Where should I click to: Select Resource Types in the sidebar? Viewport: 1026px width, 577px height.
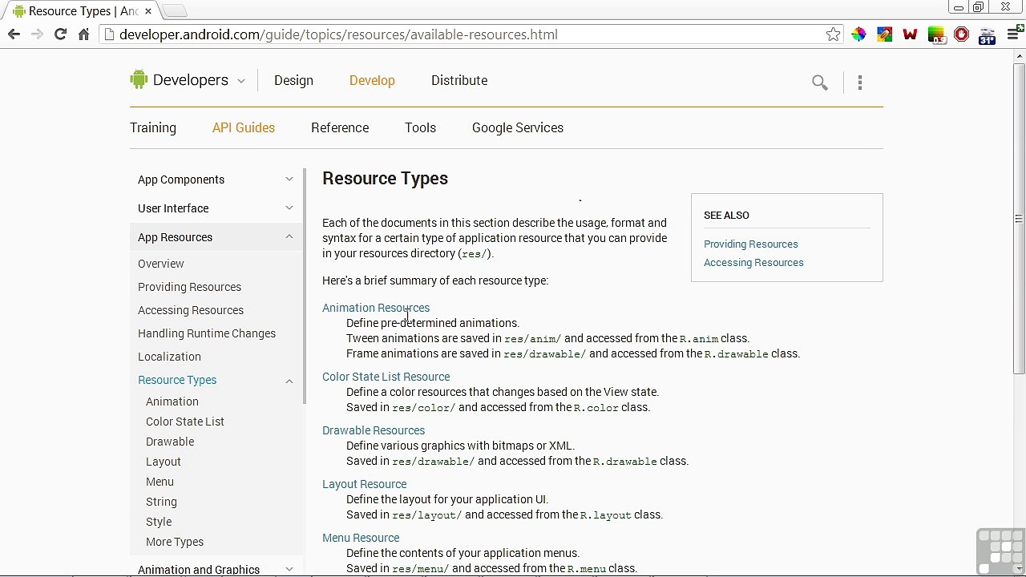pos(177,380)
